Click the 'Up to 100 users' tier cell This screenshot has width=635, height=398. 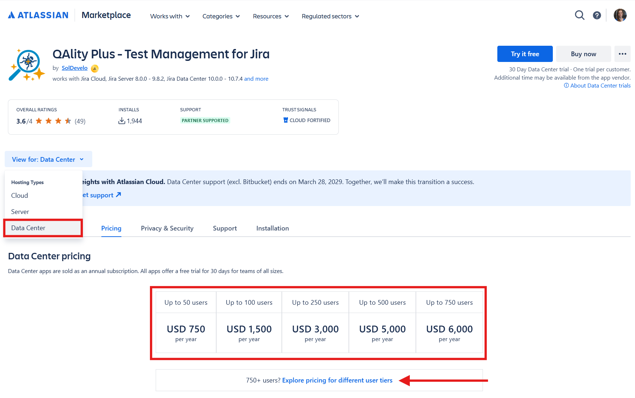coord(249,303)
